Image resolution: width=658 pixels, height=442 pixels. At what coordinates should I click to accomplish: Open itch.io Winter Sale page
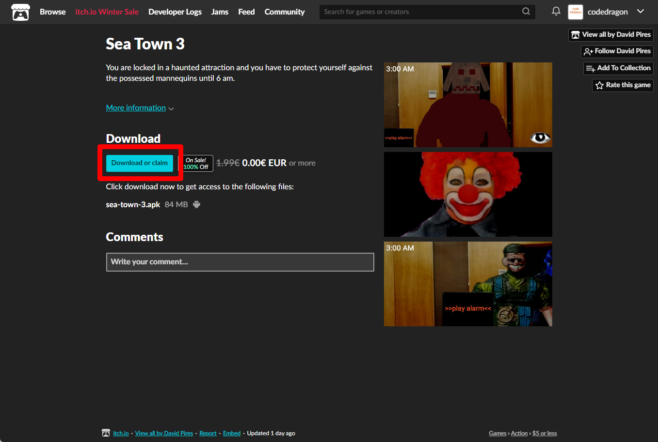pyautogui.click(x=107, y=12)
